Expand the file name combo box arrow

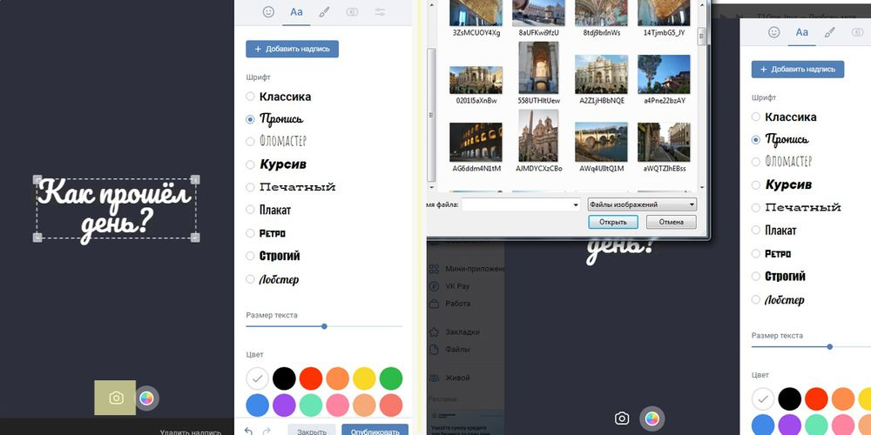576,204
